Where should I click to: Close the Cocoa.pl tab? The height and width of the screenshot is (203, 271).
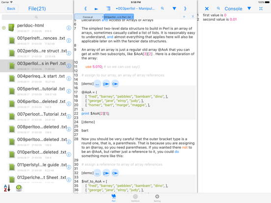tap(103, 17)
